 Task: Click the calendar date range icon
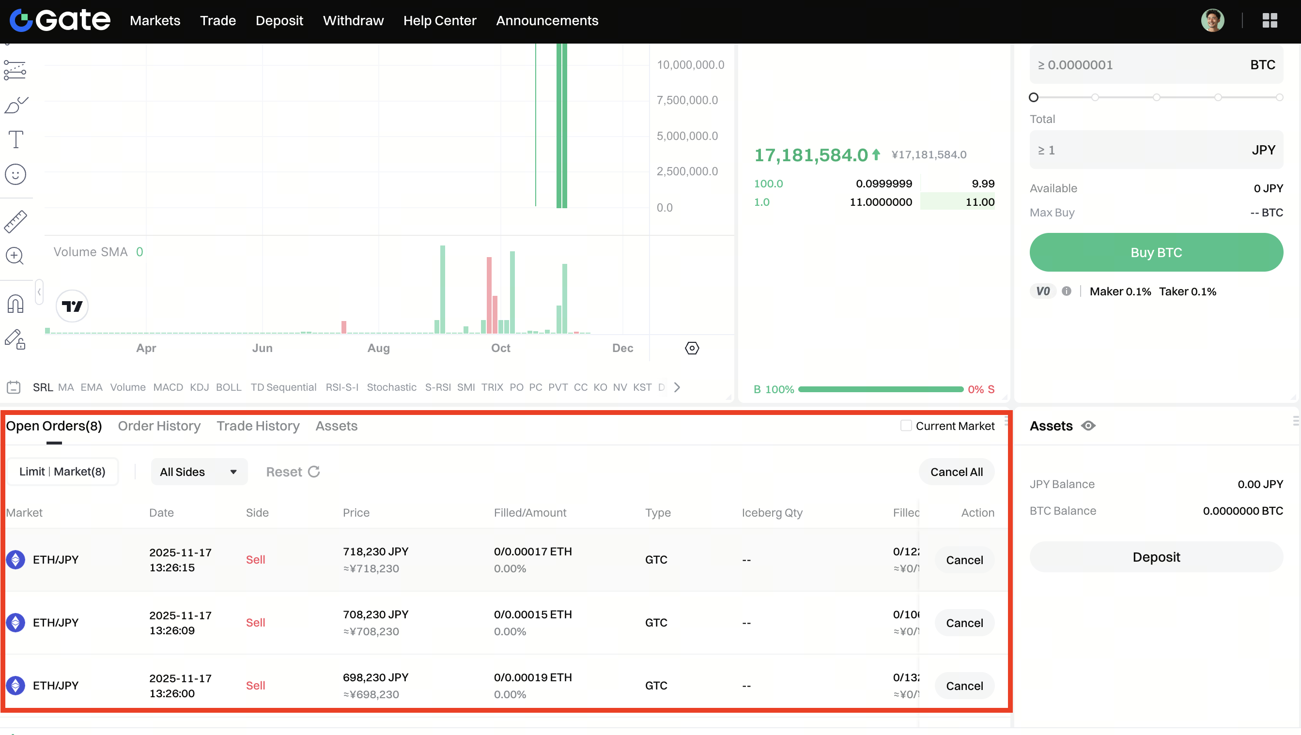[x=13, y=387]
